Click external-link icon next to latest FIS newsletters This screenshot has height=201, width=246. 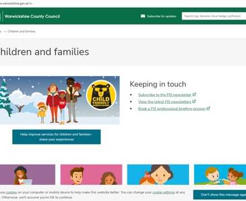point(194,102)
